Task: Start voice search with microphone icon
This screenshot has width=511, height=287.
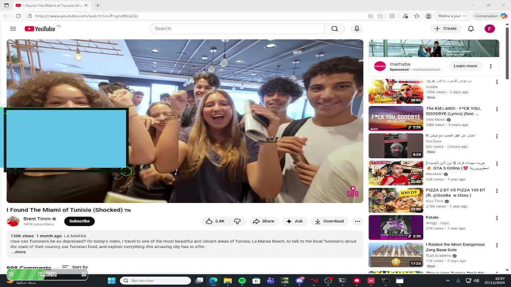Action: tap(357, 29)
